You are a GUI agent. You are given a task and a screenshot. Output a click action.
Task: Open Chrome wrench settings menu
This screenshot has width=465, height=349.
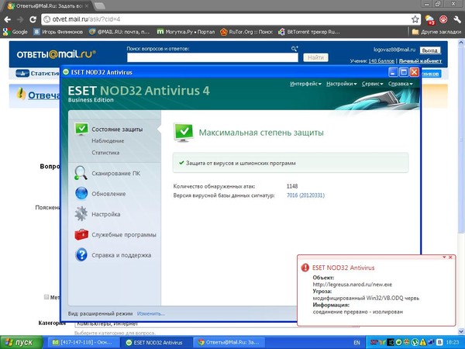pyautogui.click(x=457, y=19)
